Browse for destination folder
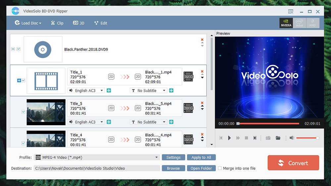Image resolution: width=331 pixels, height=186 pixels. coord(173,168)
